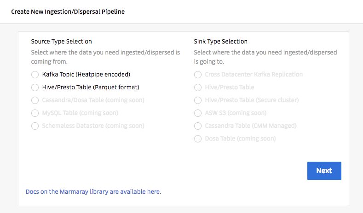Choose Cassandra Table (CMM Managed) radio button
Viewport: 363px width, 213px height.
pyautogui.click(x=198, y=126)
